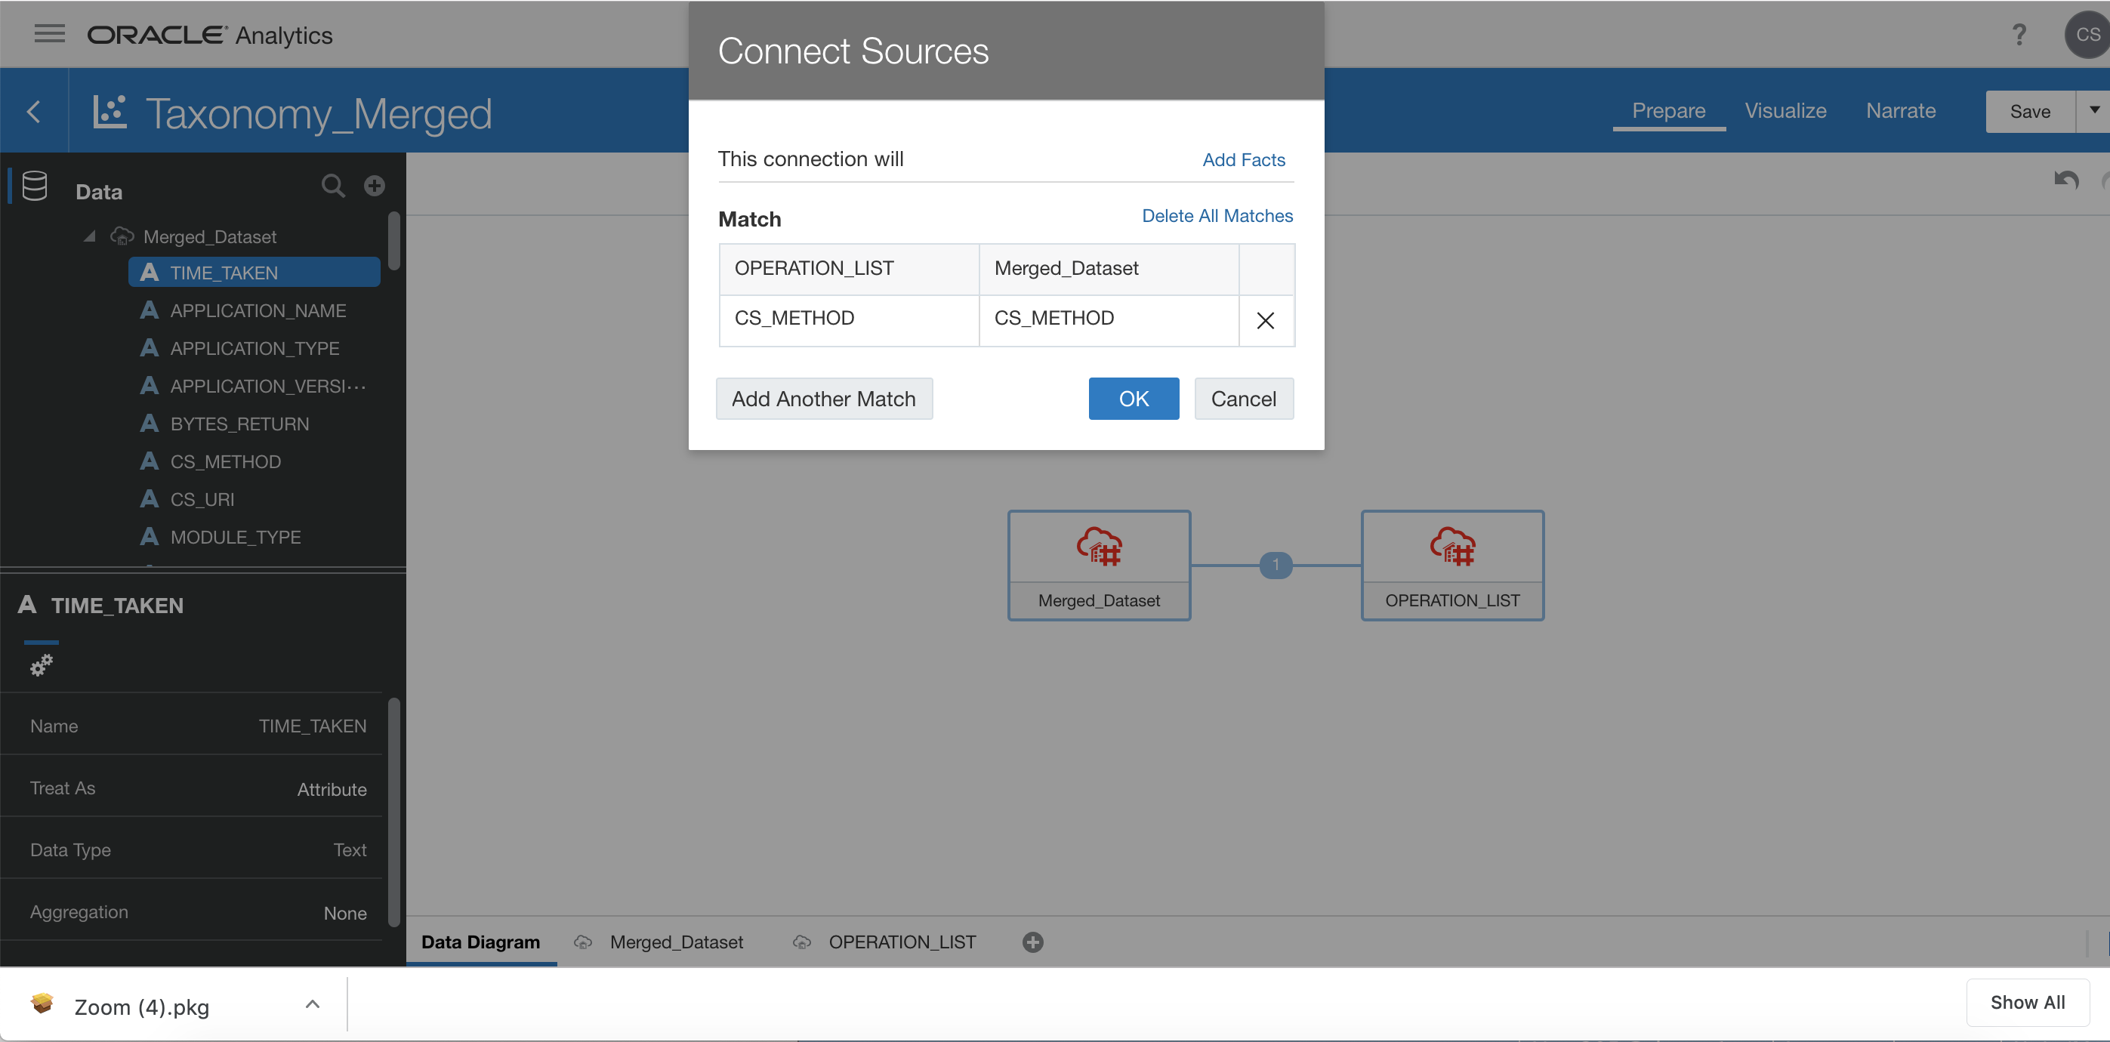This screenshot has height=1042, width=2110.
Task: Click the add data plus icon
Action: [375, 186]
